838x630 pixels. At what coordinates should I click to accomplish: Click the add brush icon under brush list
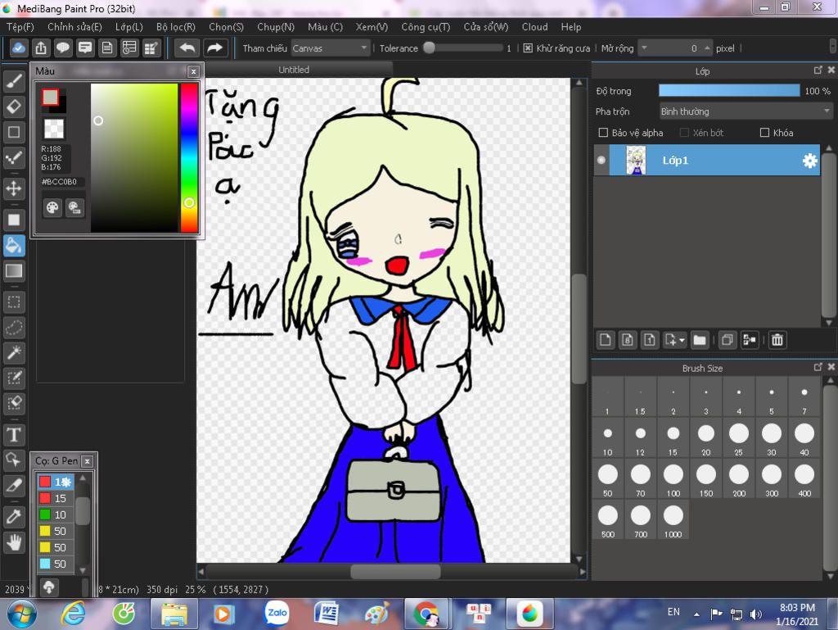click(x=48, y=587)
